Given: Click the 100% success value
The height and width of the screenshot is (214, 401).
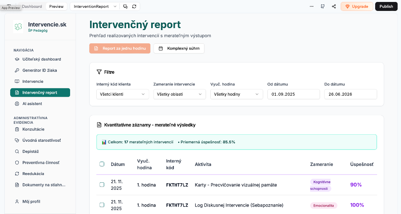Looking at the screenshot, I should pos(357,205).
